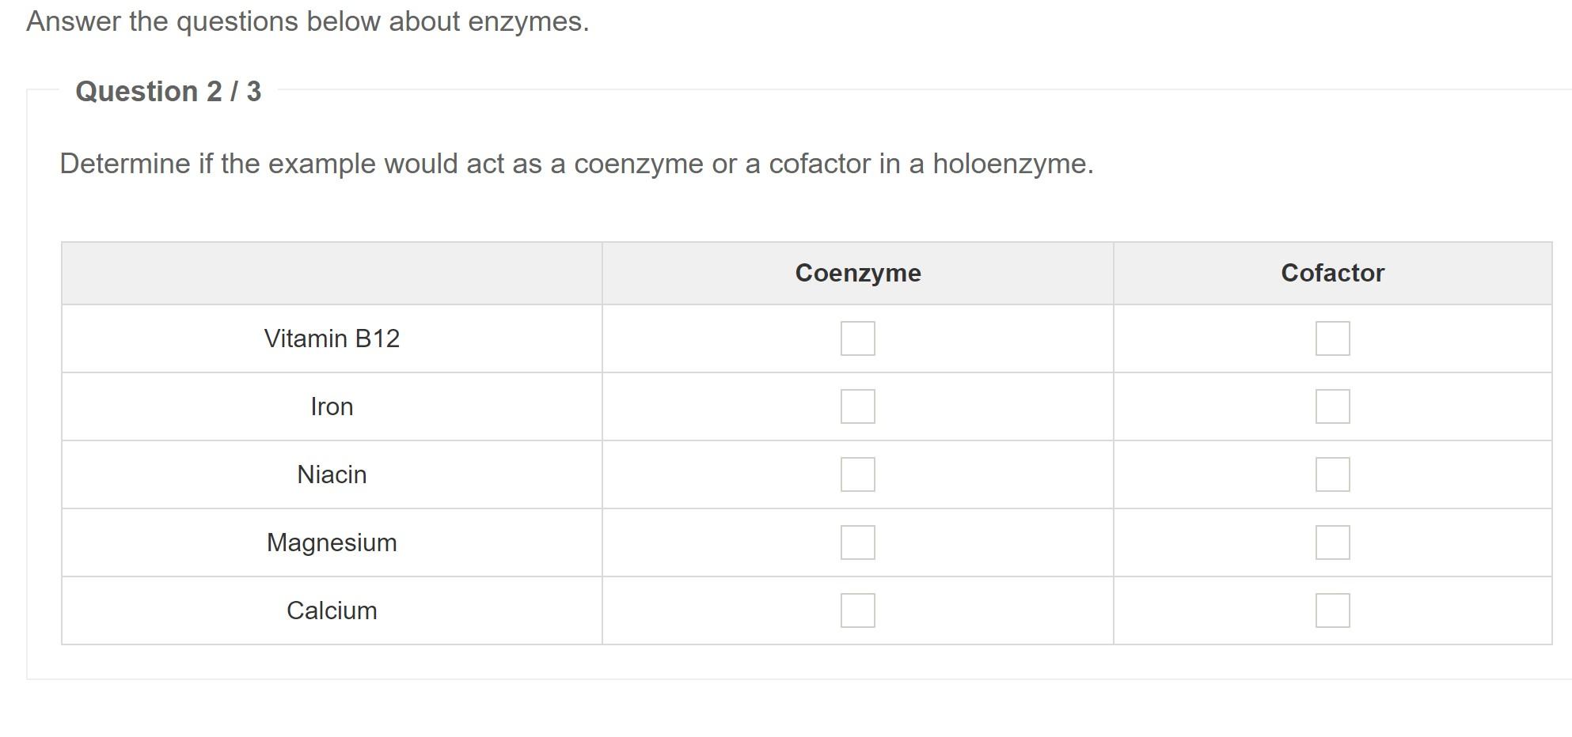Select Coenzyme for Magnesium row
1572x737 pixels.
[857, 542]
